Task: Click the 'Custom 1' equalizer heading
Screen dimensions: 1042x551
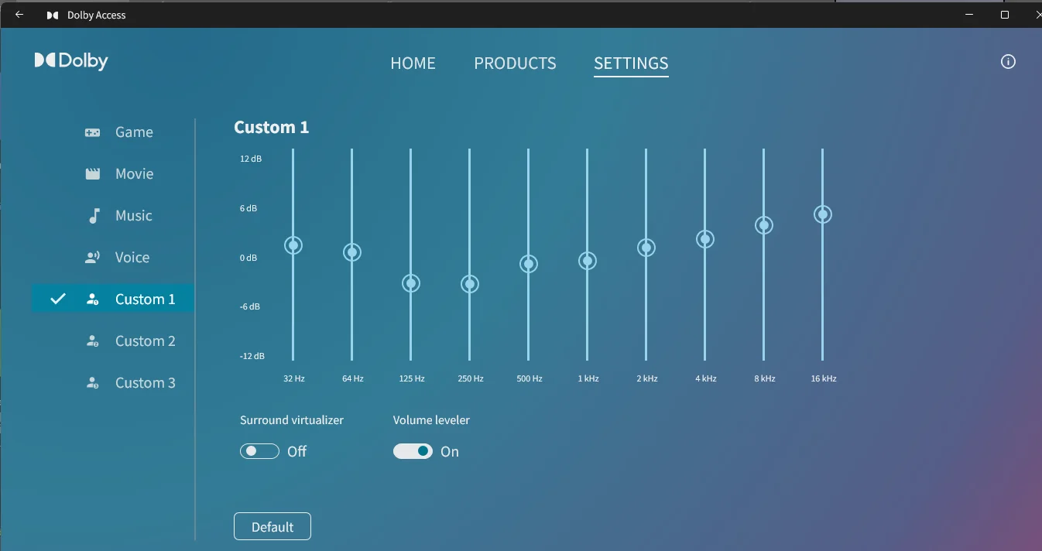Action: pyautogui.click(x=272, y=128)
